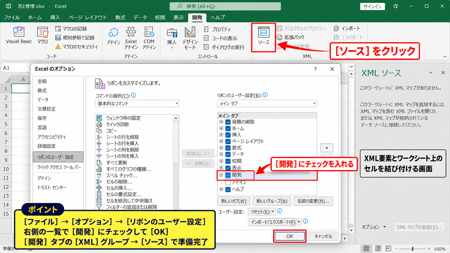Toggle the 開発 tab checkbox
The image size is (450, 253).
pyautogui.click(x=228, y=175)
